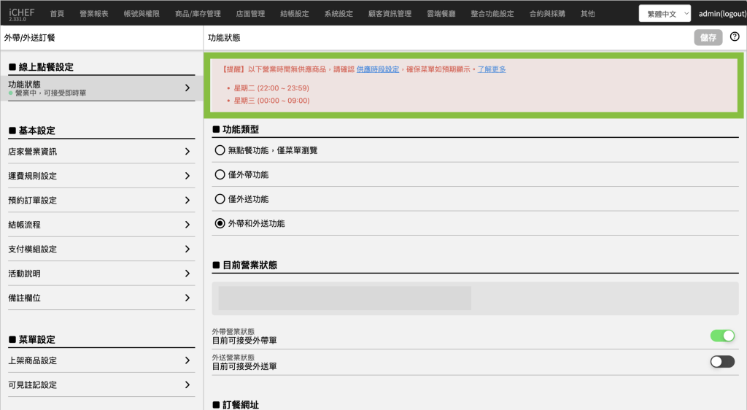Enable the 外送營業狀態 toggle switch
747x410 pixels.
click(722, 361)
